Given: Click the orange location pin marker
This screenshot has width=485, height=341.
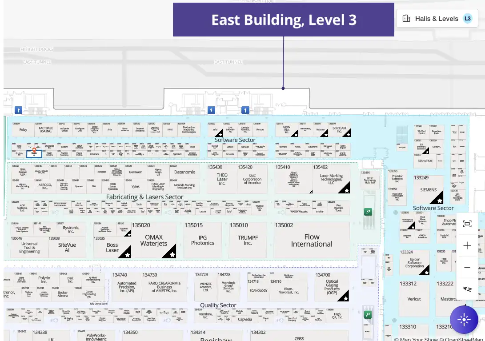Looking at the screenshot, I should 34,150.
